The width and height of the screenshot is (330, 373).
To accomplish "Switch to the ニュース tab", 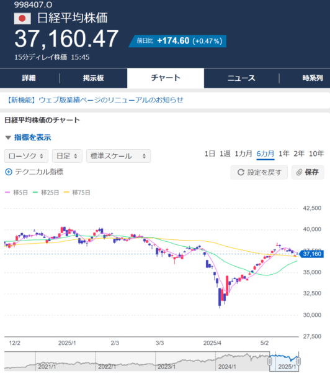I will 241,78.
